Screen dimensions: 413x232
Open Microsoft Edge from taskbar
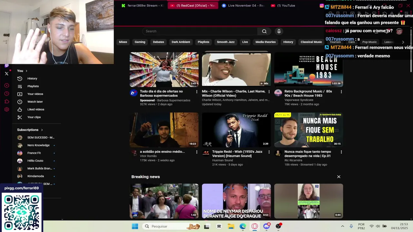[243, 227]
